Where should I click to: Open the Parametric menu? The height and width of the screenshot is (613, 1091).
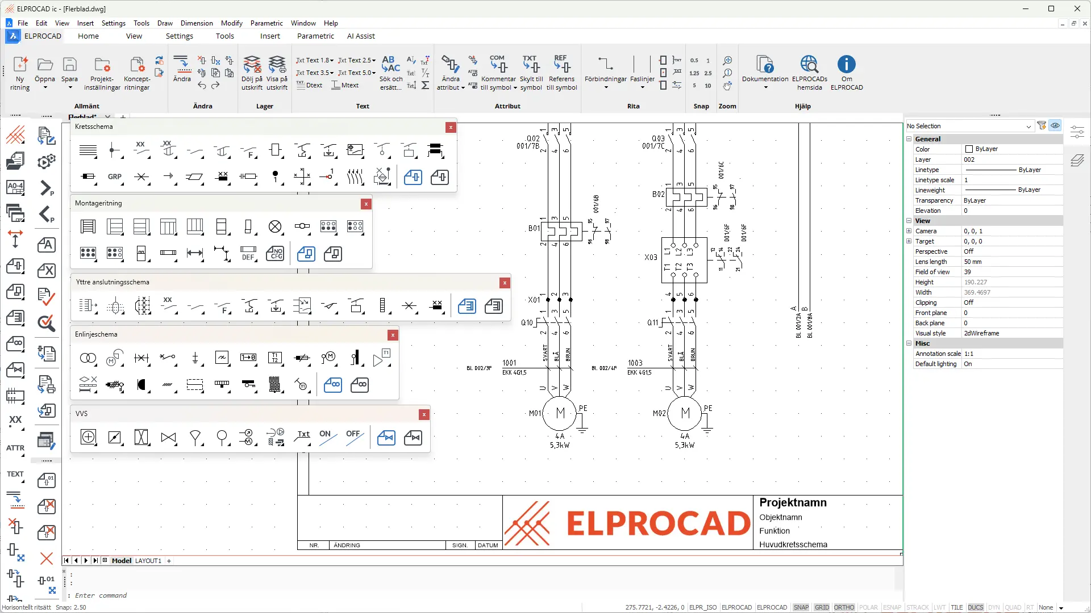click(x=266, y=23)
